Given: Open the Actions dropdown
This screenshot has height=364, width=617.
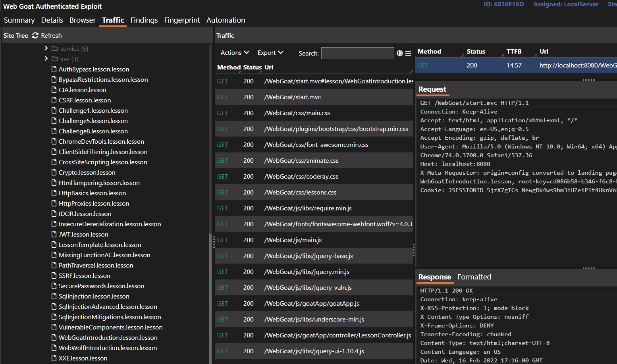Looking at the screenshot, I should (234, 52).
